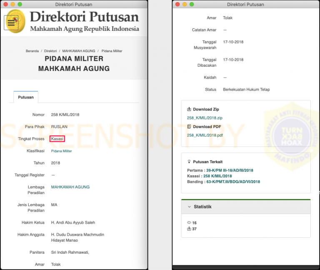
Task: Click Tanggal Musyawarah date 17-10-2018
Action: 233,42
